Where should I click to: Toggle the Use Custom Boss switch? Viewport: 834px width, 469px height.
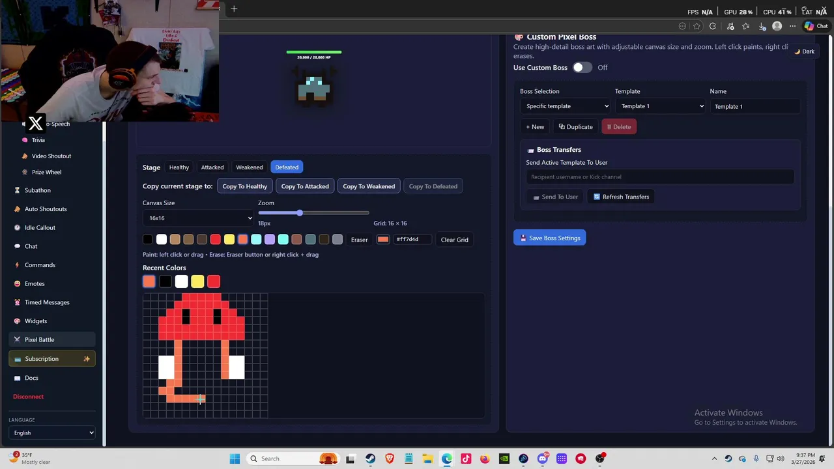(x=582, y=68)
